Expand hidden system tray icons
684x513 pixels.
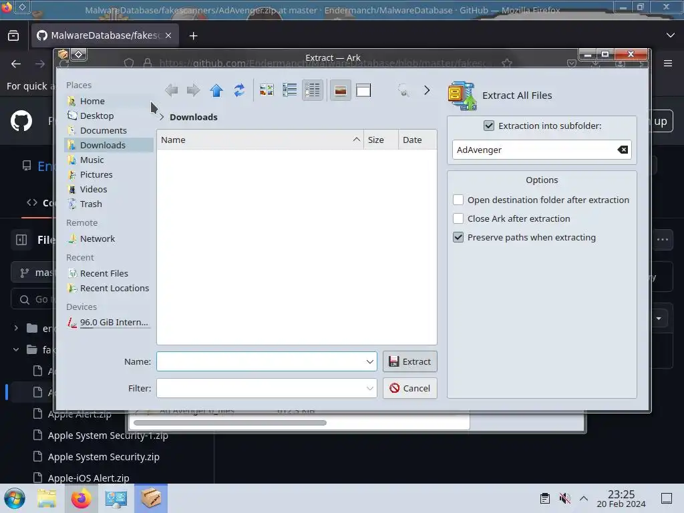[x=584, y=498]
